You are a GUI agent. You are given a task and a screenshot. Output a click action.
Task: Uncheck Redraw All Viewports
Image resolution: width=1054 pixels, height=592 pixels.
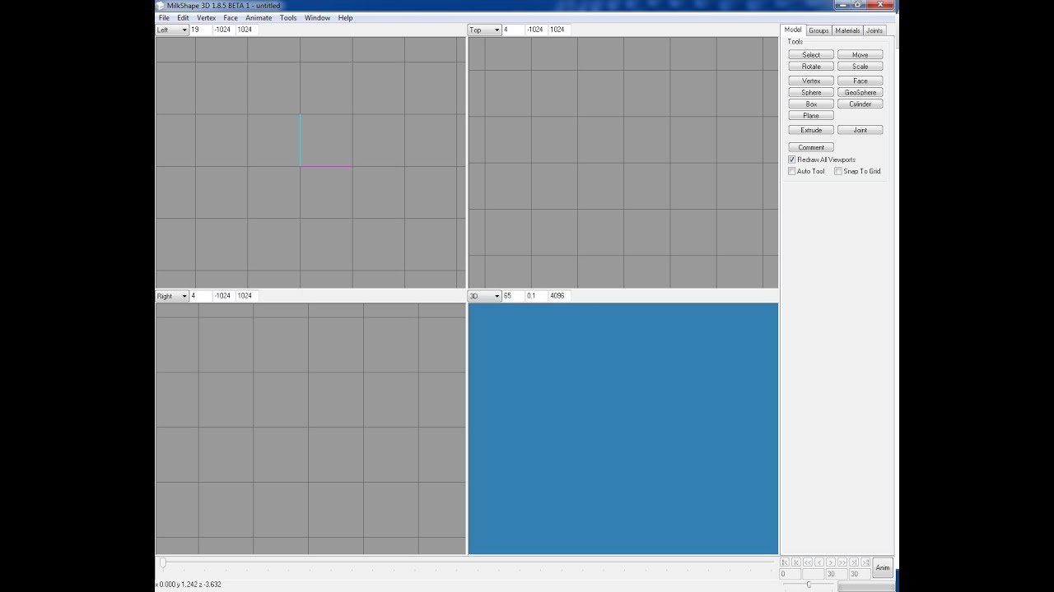pyautogui.click(x=792, y=160)
